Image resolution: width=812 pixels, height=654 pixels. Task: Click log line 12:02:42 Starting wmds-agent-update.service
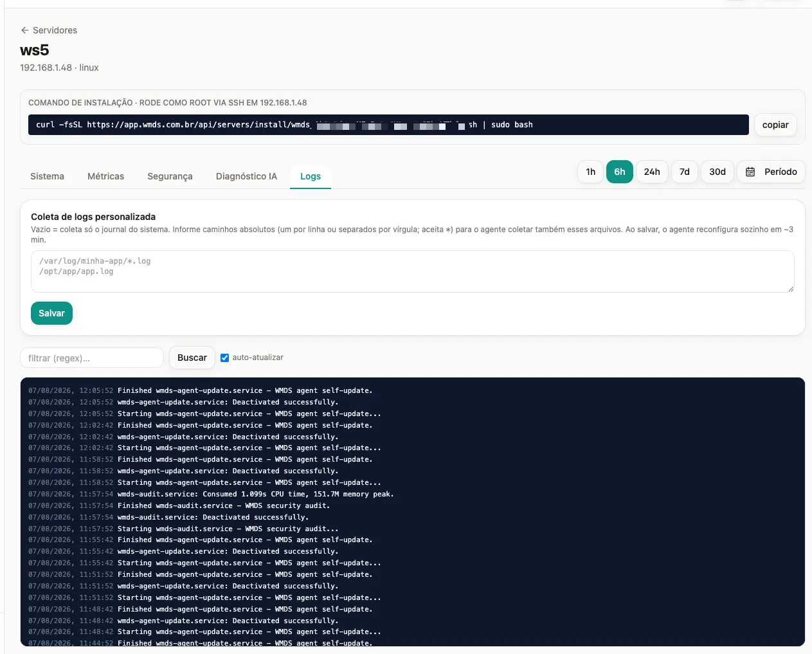coord(204,448)
